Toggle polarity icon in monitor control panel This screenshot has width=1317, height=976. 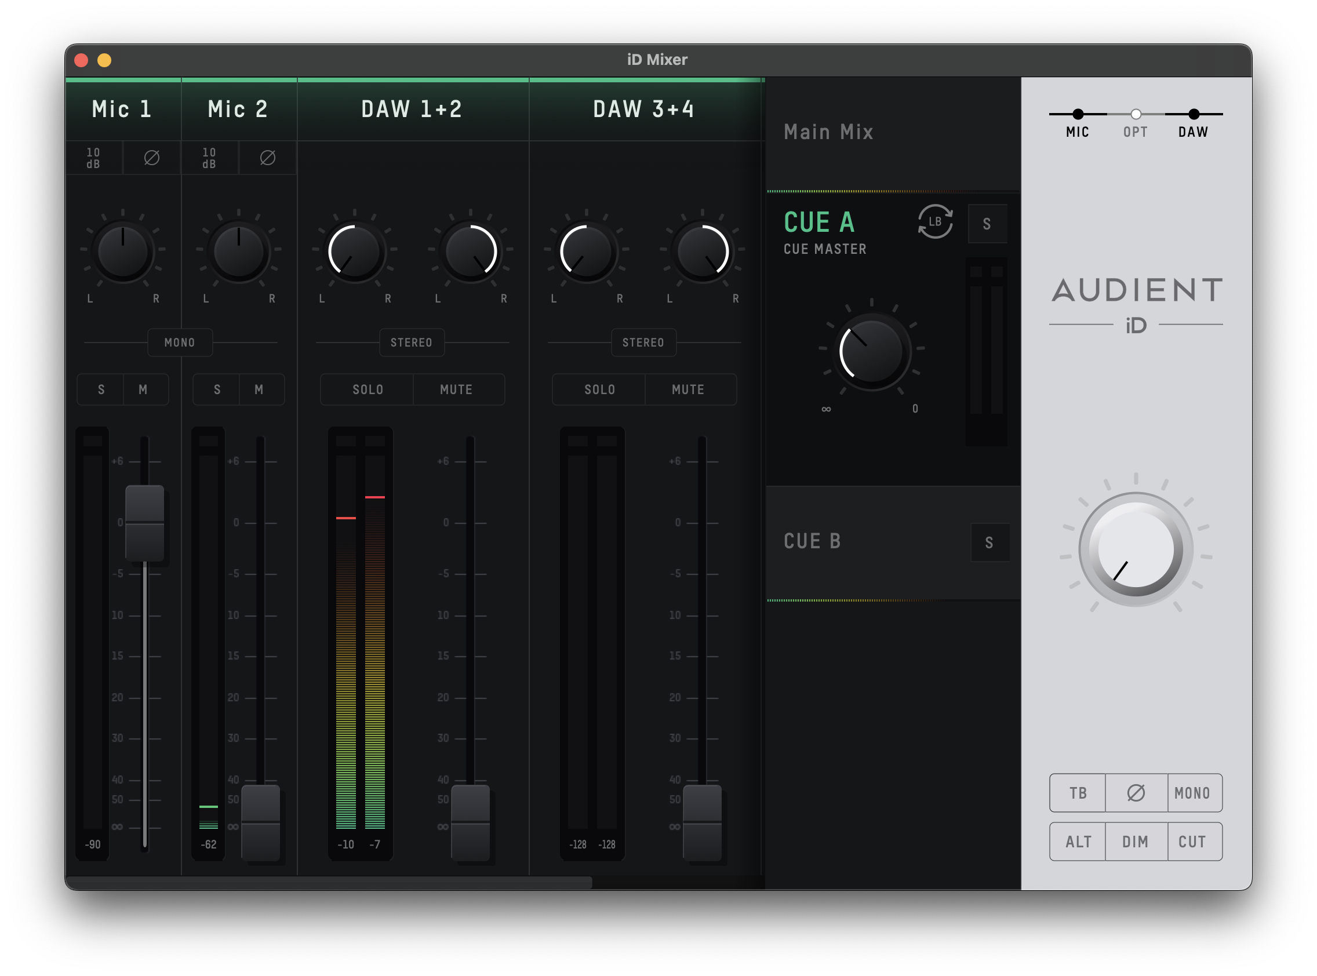1136,793
